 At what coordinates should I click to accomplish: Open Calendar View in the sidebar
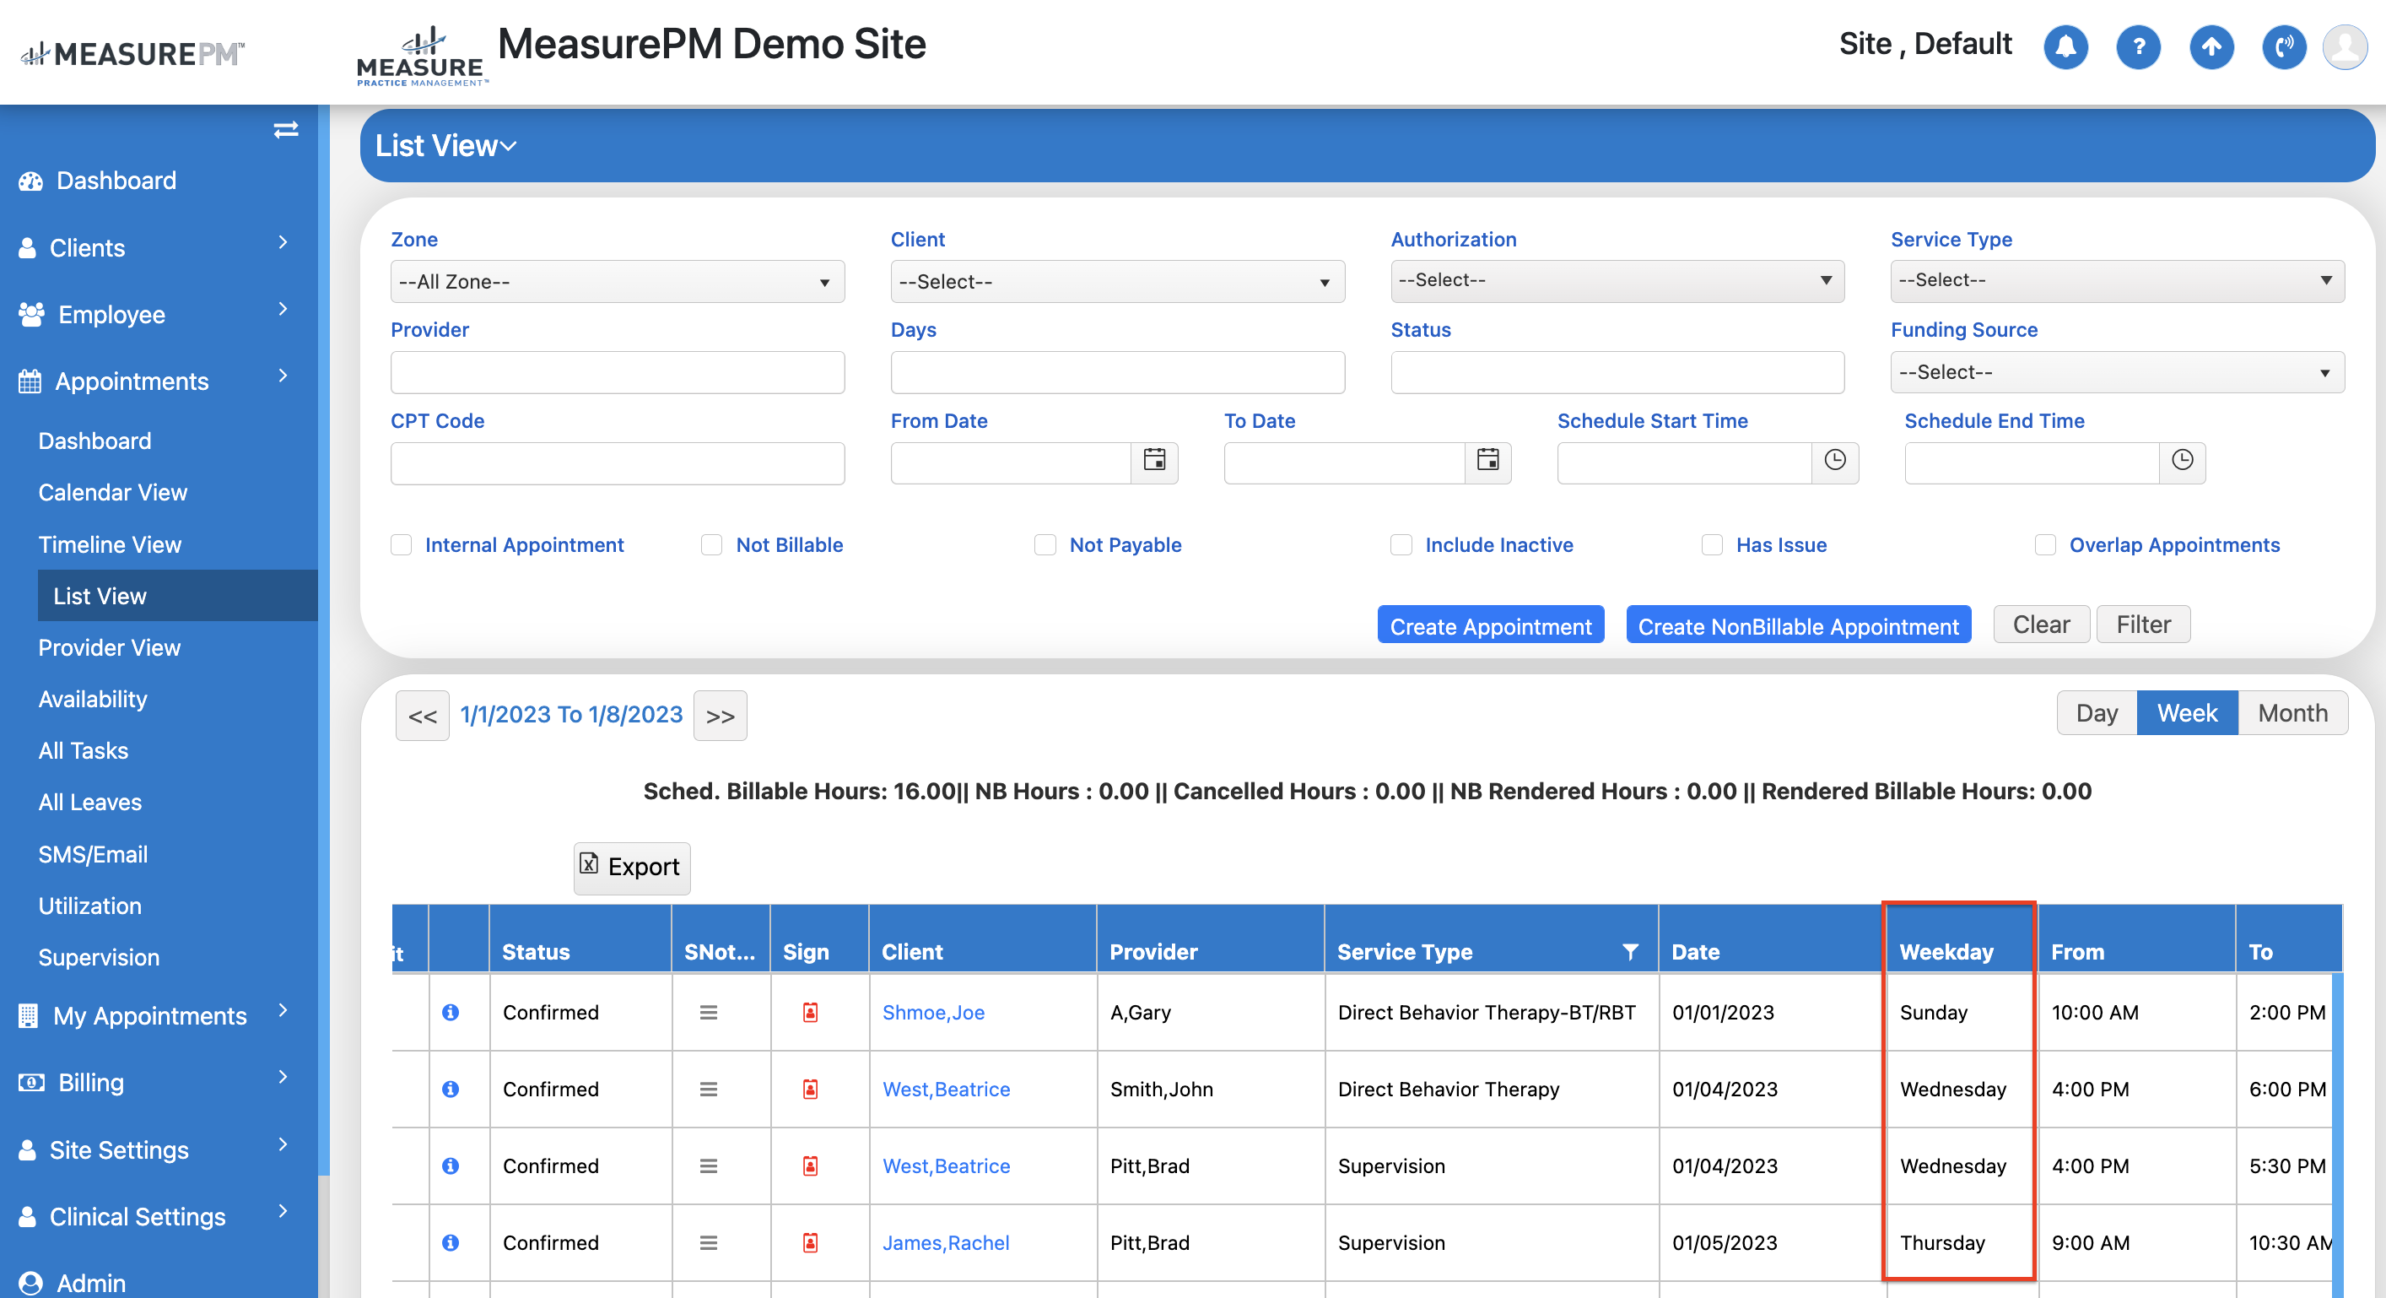click(x=112, y=492)
